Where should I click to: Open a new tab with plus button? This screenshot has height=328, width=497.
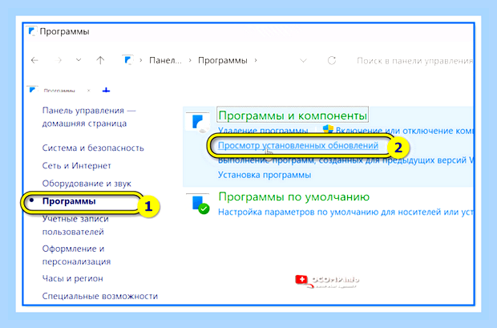coord(106,91)
